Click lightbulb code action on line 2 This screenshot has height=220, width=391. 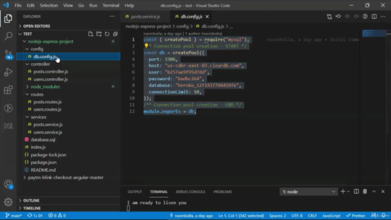pyautogui.click(x=147, y=46)
